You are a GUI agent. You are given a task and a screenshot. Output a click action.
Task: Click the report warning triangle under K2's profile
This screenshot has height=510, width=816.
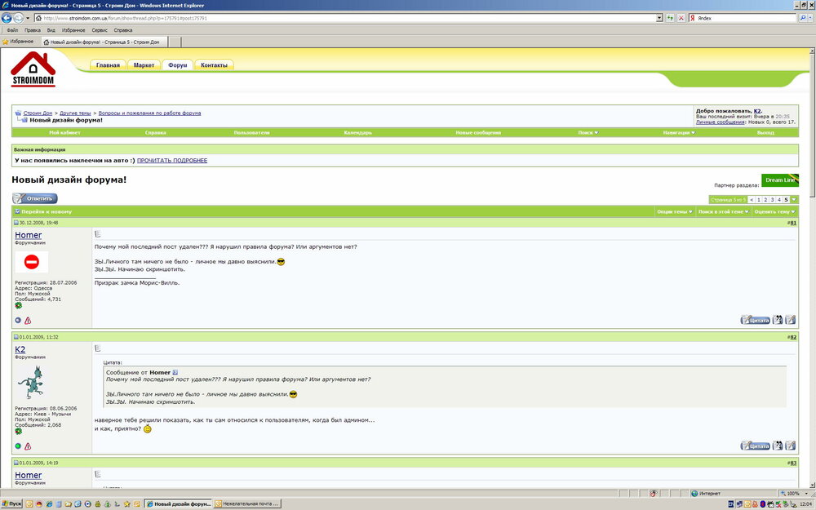pos(28,446)
